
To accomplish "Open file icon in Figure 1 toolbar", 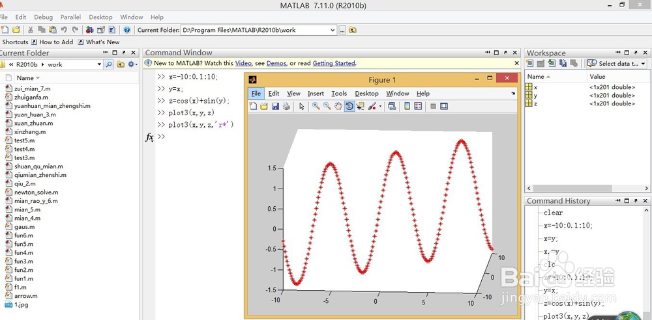I will coord(263,107).
